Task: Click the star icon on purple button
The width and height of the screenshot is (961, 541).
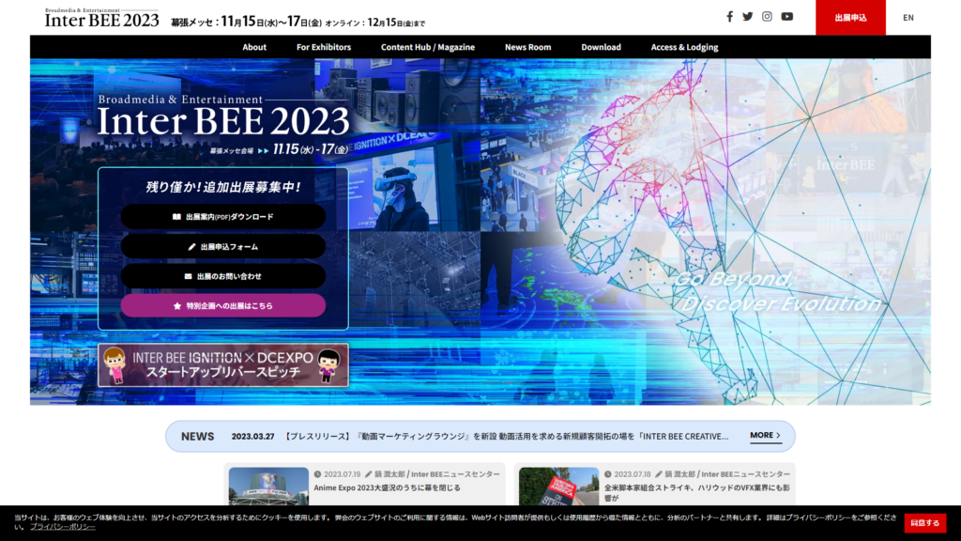Action: point(177,305)
